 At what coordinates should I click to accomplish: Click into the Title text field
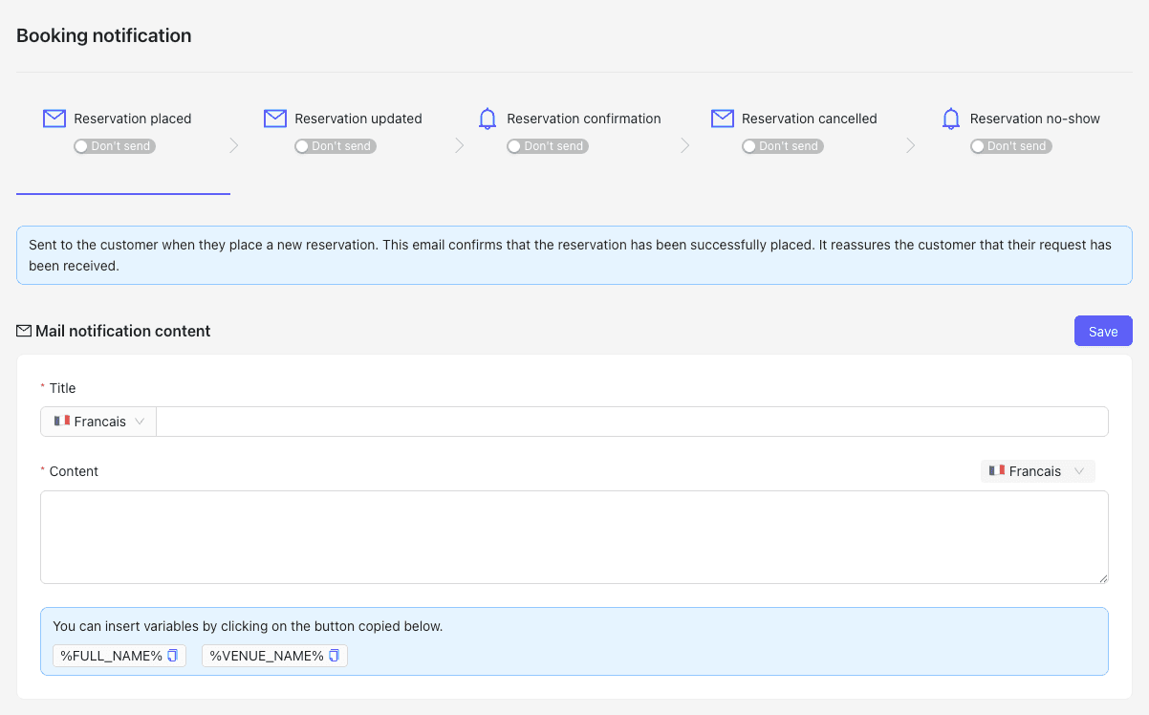[632, 422]
